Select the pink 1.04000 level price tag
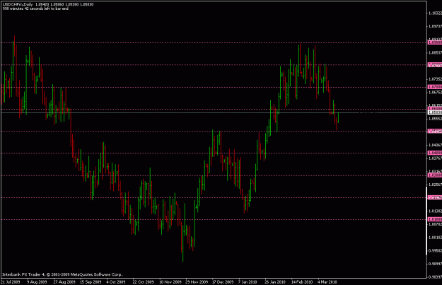442x285 pixels. (435, 153)
